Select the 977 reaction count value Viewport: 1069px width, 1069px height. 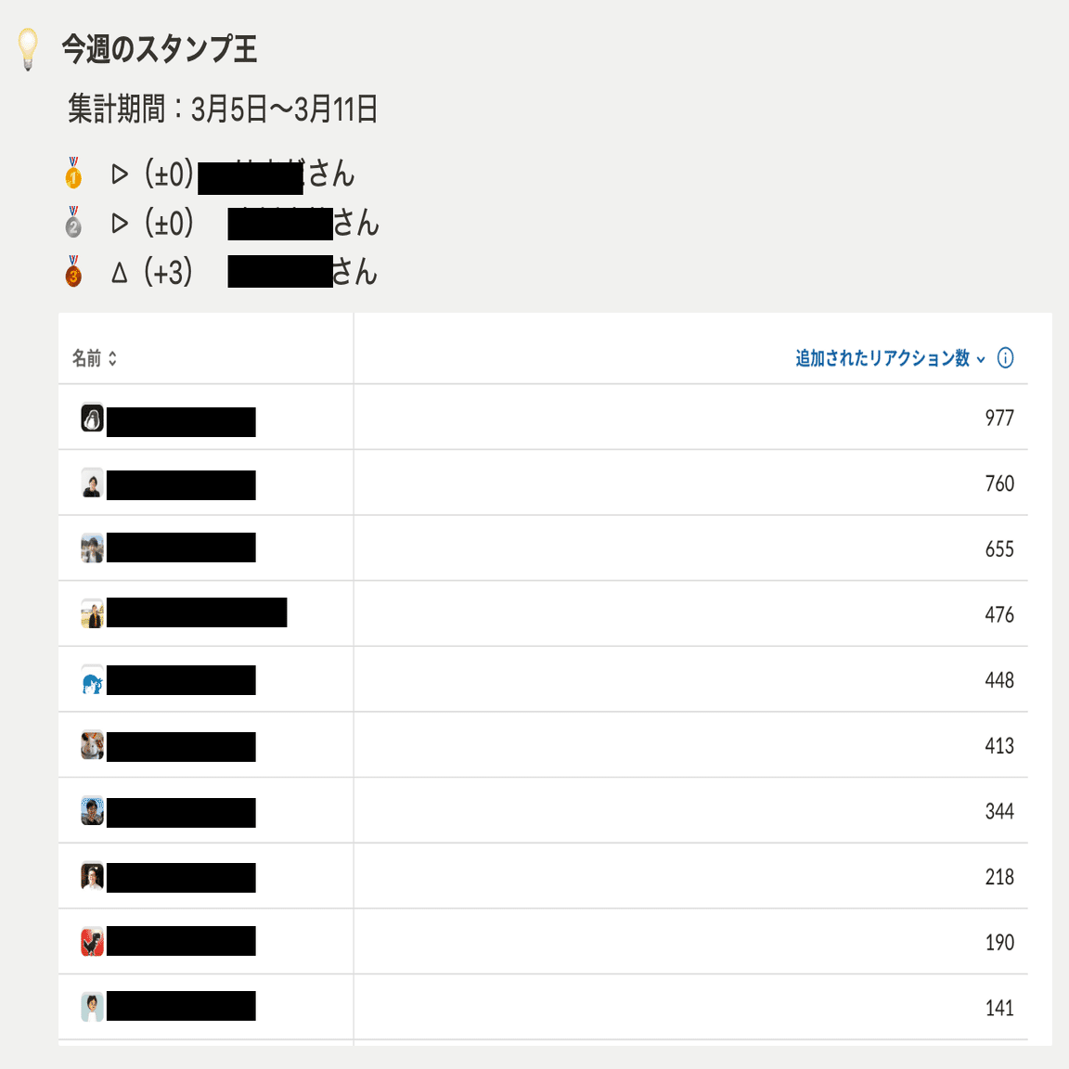point(999,417)
